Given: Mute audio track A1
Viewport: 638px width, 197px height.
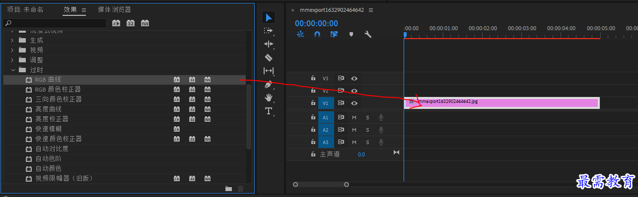Looking at the screenshot, I should click(x=354, y=117).
